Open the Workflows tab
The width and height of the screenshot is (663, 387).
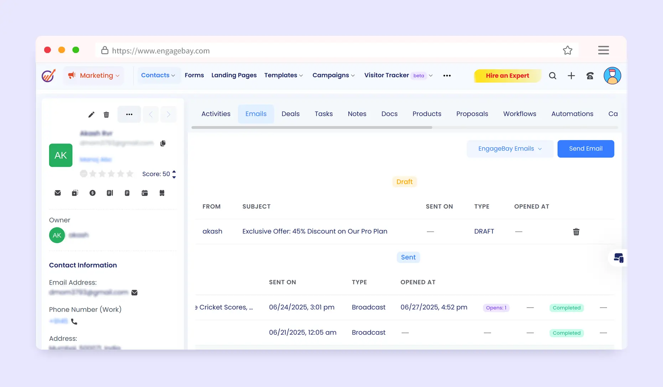[519, 114]
